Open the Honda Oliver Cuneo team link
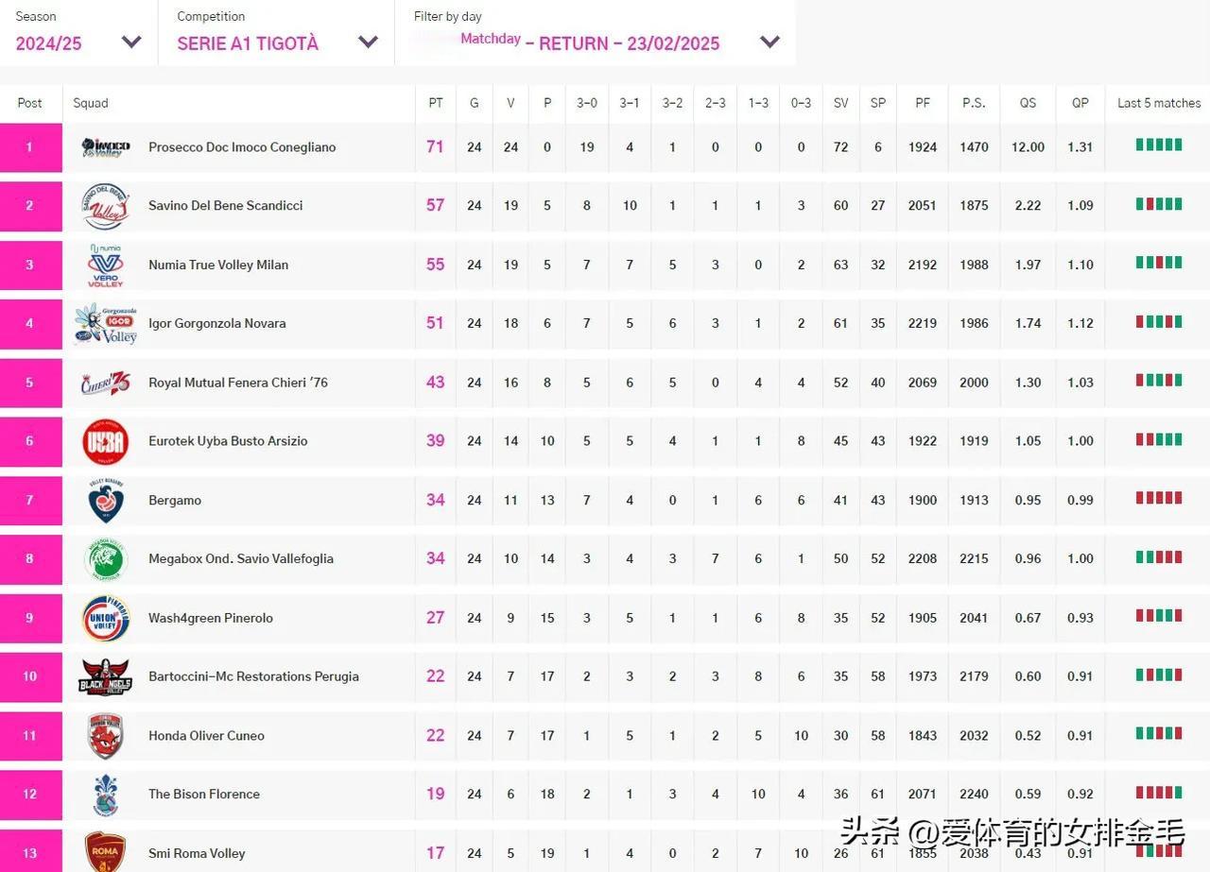 206,736
